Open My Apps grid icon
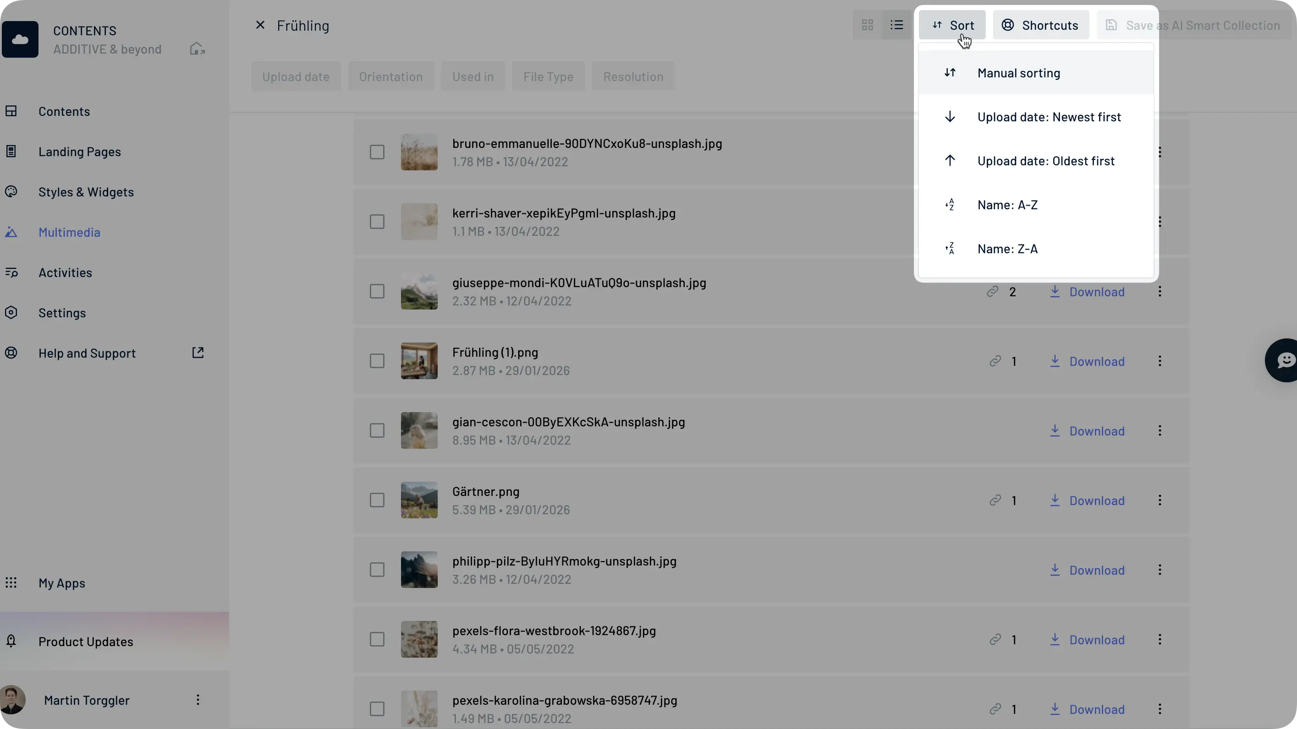The width and height of the screenshot is (1297, 729). pos(11,582)
